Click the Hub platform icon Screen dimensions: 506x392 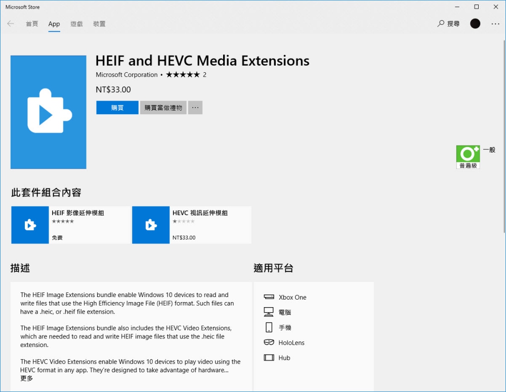coord(269,358)
